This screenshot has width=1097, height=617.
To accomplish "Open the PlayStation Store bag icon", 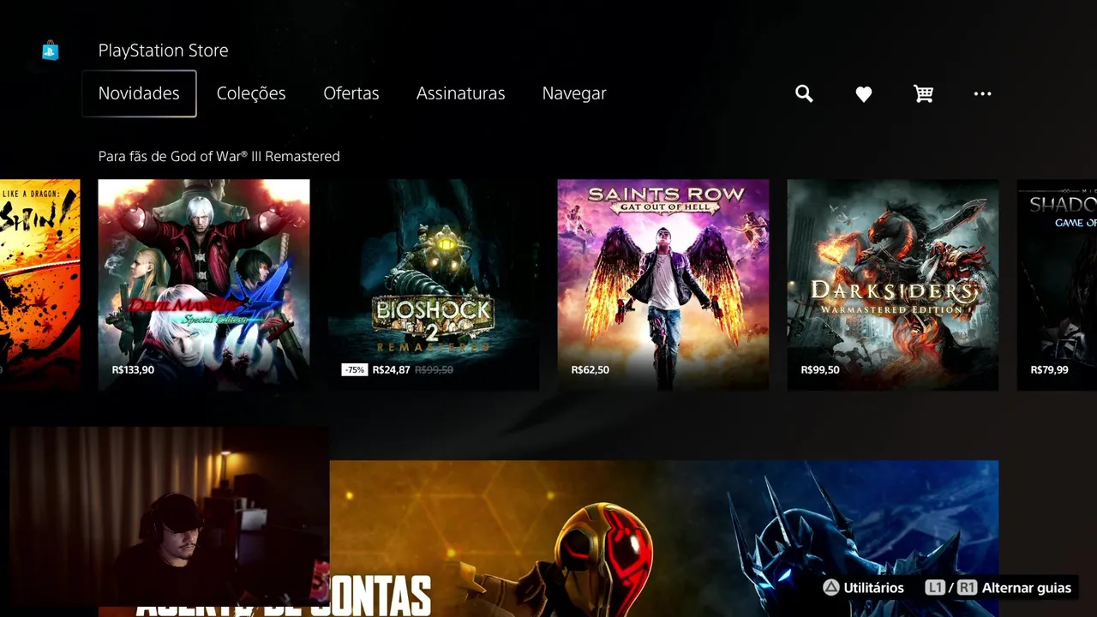I will point(51,51).
